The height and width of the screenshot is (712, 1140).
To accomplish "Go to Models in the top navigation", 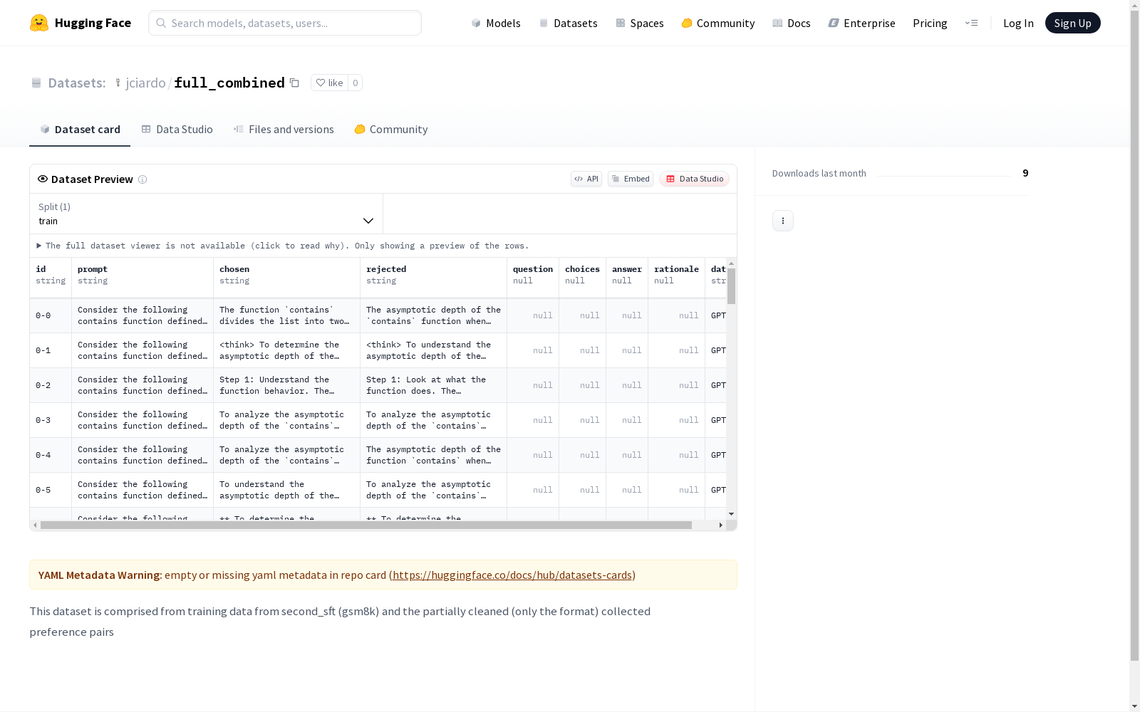I will tap(496, 23).
